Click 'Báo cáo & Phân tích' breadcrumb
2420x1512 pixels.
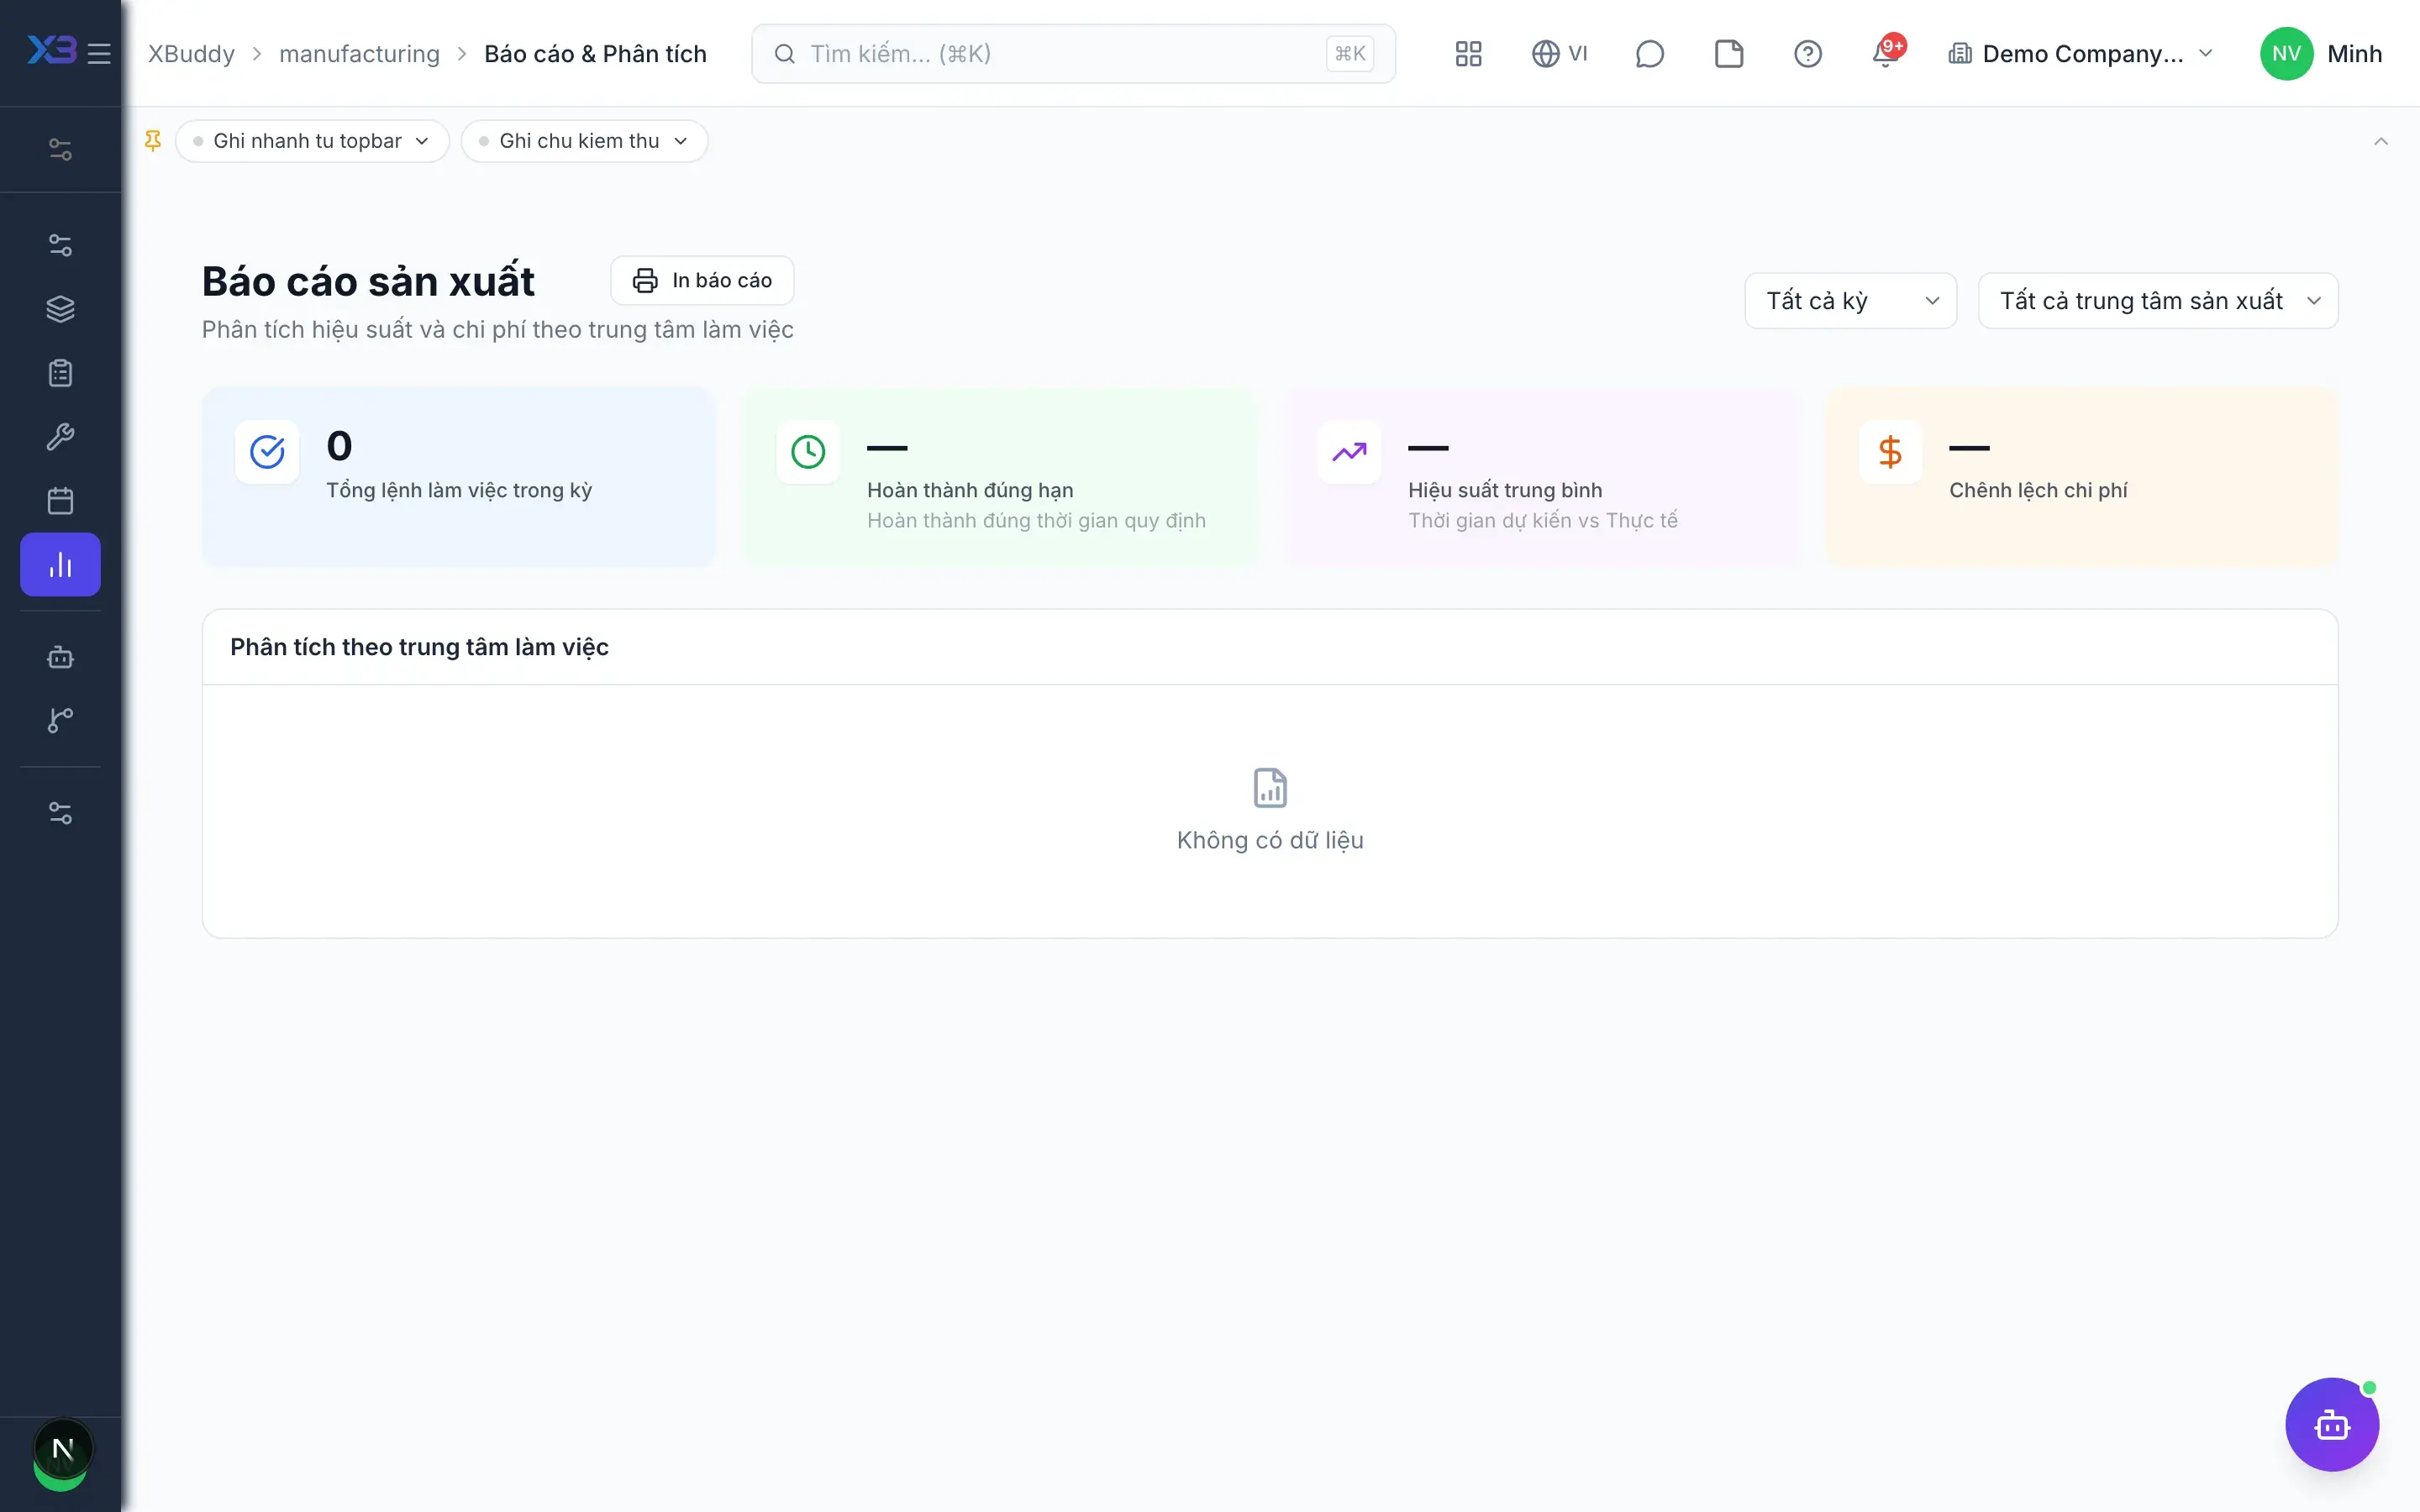[x=595, y=54]
